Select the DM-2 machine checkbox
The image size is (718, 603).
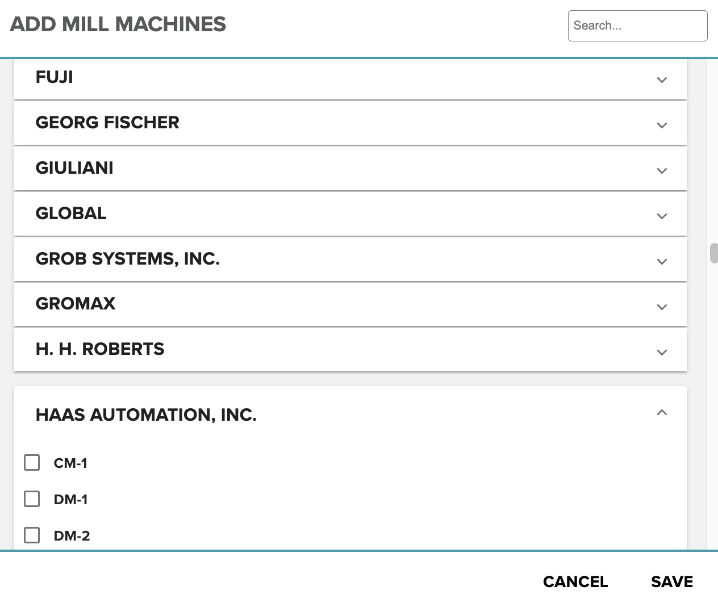pos(32,535)
